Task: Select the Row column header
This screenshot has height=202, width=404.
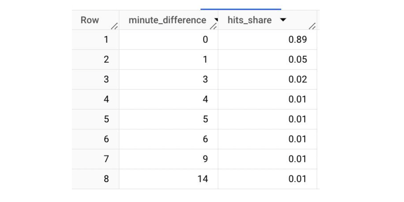Action: (x=90, y=20)
